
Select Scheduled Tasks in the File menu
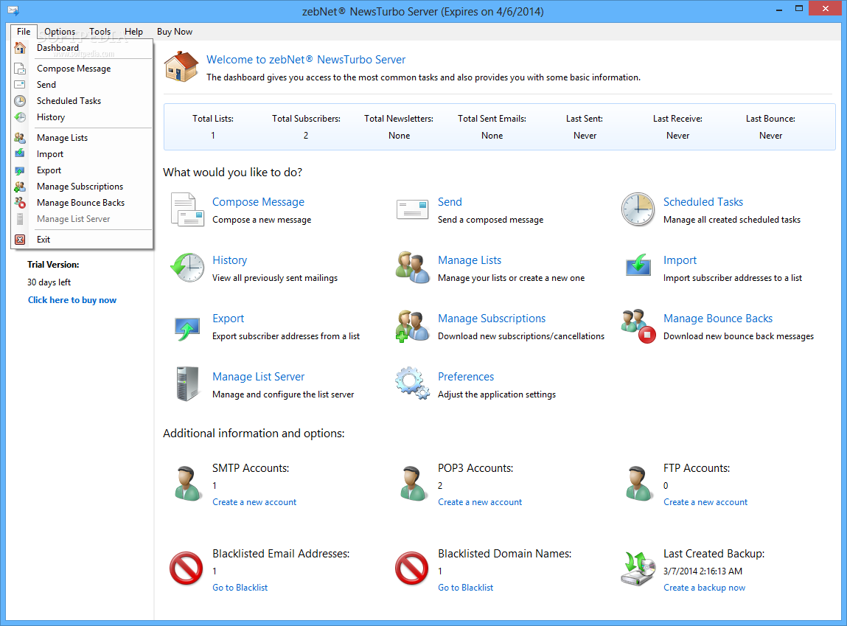point(82,101)
